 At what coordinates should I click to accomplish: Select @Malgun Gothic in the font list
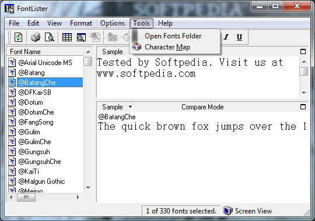pyautogui.click(x=41, y=181)
